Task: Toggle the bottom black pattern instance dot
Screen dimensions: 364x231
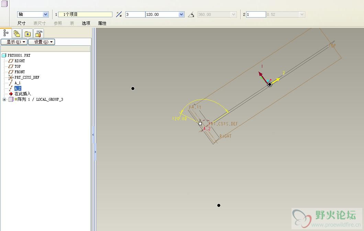Action: [x=219, y=206]
